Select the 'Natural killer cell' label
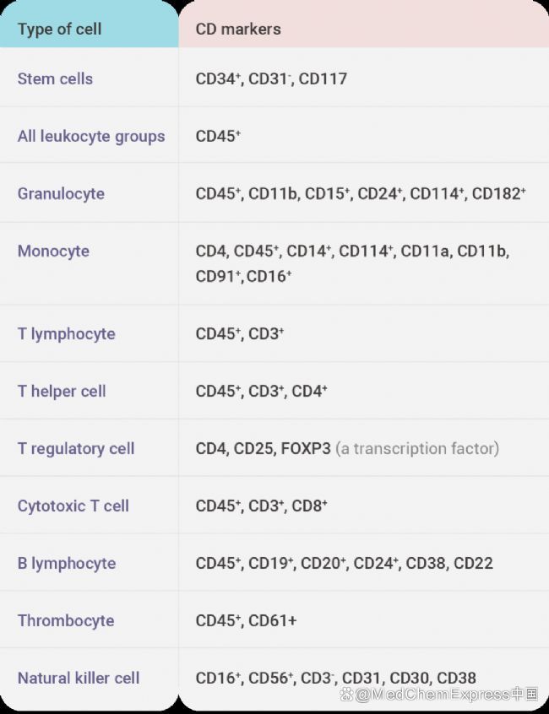Viewport: 549px width, 714px height. [79, 678]
